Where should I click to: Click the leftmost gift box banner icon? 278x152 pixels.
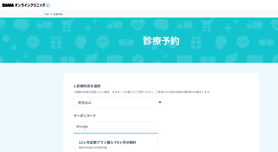coord(56,42)
